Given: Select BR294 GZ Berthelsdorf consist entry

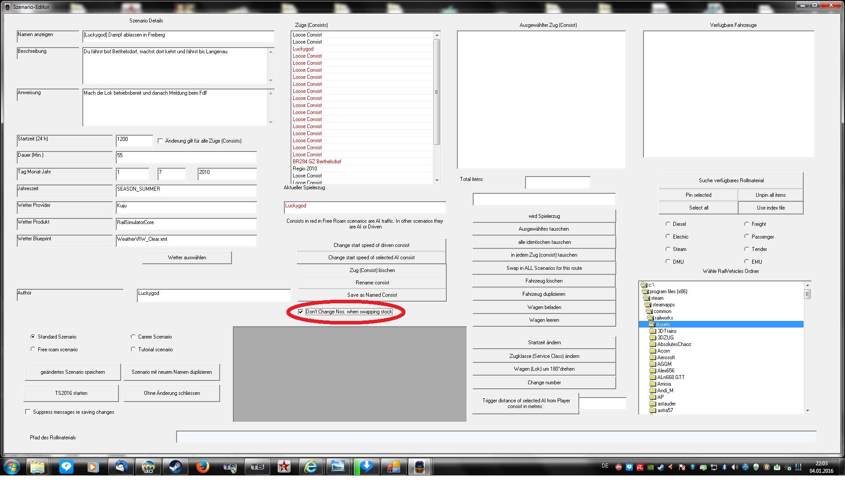Looking at the screenshot, I should point(317,162).
